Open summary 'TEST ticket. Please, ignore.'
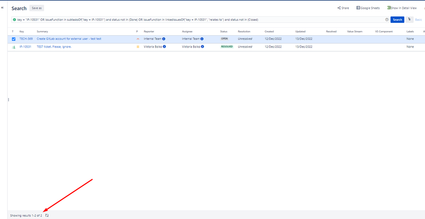The width and height of the screenshot is (425, 219). pos(54,47)
